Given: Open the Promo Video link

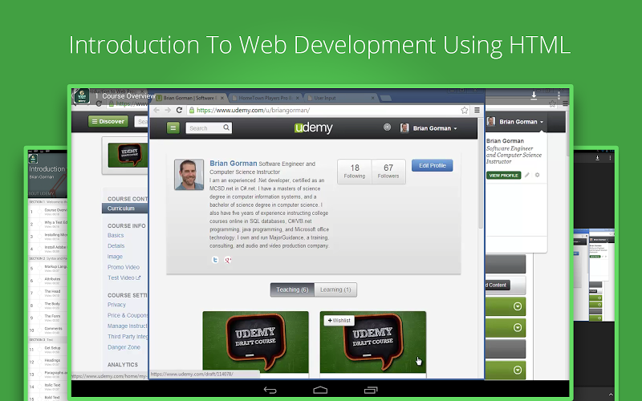Looking at the screenshot, I should pos(124,267).
